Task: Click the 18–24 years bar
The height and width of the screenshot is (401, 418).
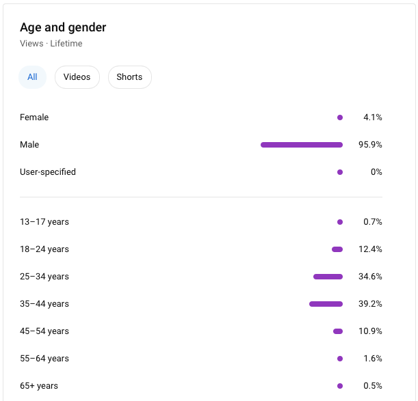Action: (x=337, y=249)
